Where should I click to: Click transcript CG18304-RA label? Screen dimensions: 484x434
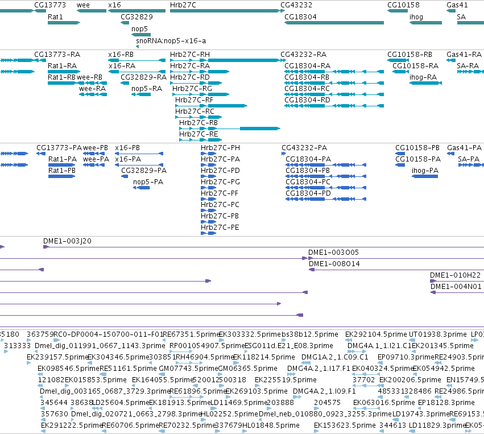point(308,66)
